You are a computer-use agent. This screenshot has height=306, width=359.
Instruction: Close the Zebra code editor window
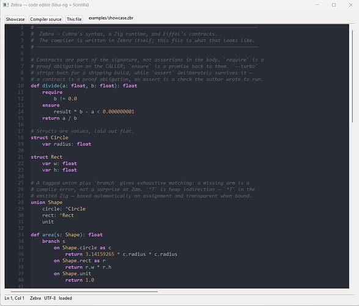coord(351,5)
